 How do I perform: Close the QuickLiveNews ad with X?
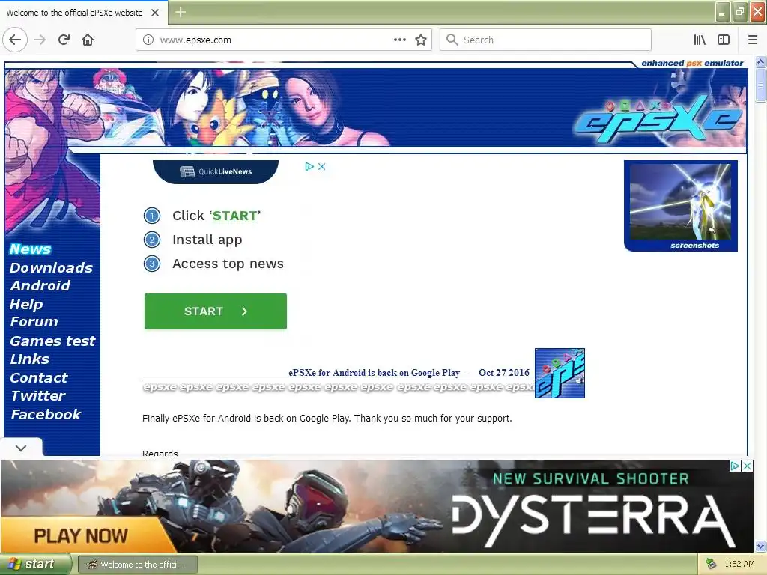point(321,167)
